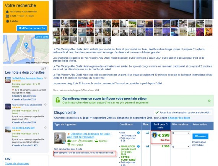Remove Yas Viceroy Abu Dhabi Hotel from viewed list
Viewport: 218px width, 166px height.
[x=46, y=105]
